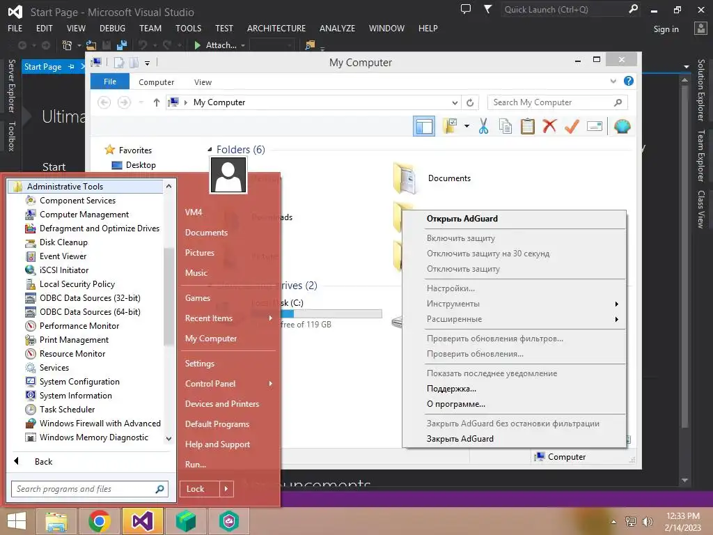
Task: Open Devices and Printers from start menu
Action: [222, 404]
